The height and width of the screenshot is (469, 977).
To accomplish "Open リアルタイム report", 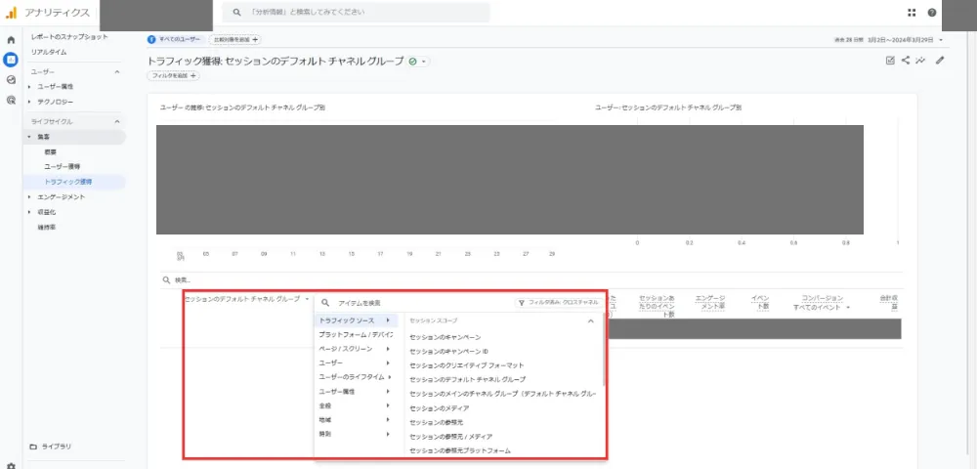I will (x=49, y=53).
